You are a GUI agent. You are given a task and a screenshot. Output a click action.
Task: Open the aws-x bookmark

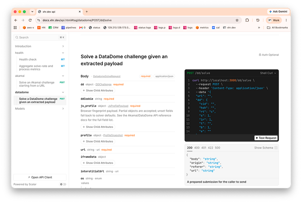(x=28, y=27)
